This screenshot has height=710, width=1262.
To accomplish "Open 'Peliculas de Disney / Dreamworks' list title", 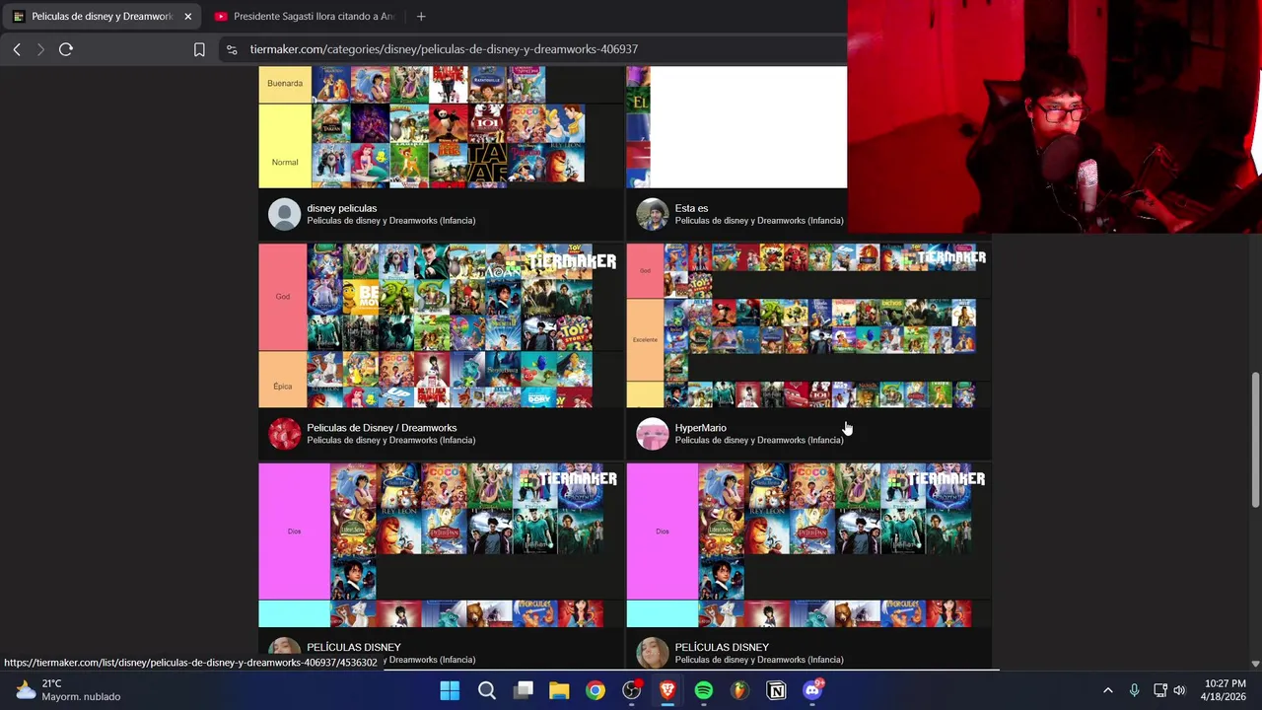I will [x=382, y=428].
